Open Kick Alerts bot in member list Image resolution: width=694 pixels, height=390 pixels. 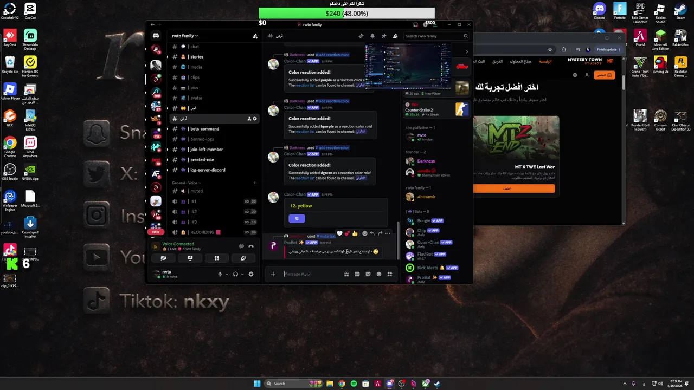[435, 268]
